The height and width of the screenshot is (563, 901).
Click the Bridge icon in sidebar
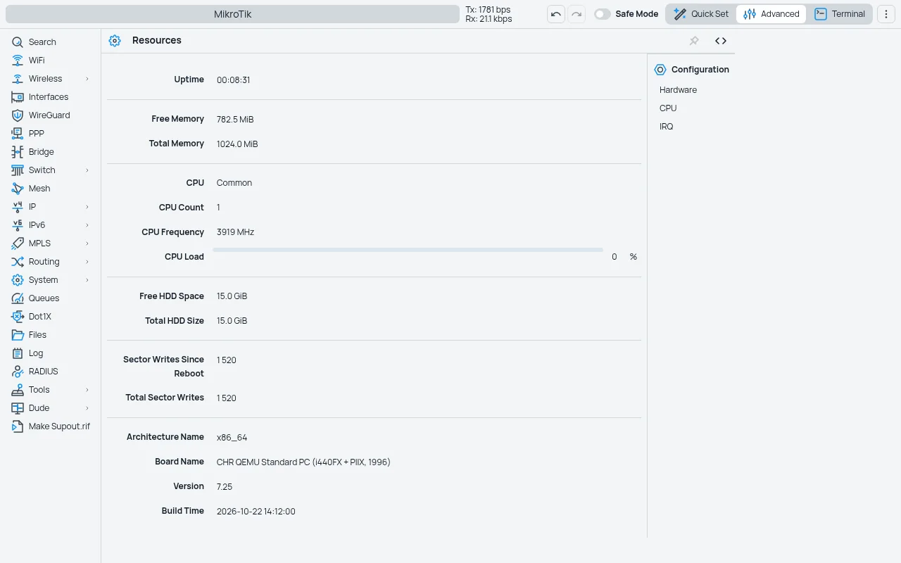(x=18, y=152)
